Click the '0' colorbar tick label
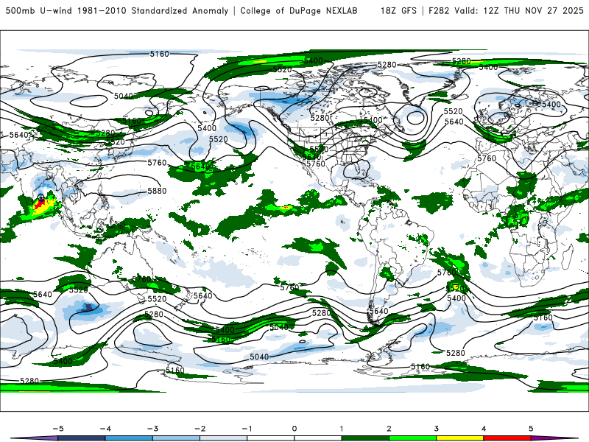 (294, 429)
